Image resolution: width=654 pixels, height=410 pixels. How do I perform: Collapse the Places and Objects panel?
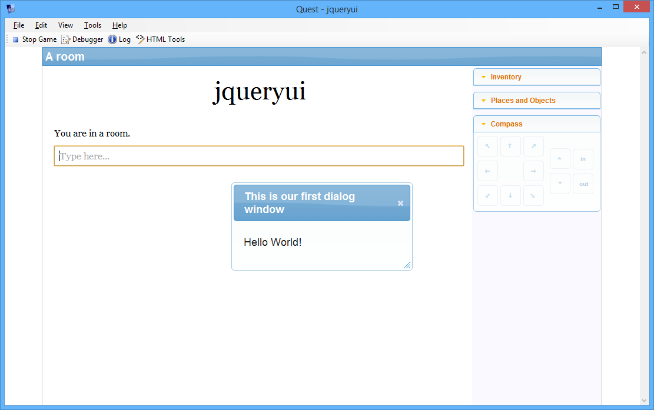tap(523, 101)
